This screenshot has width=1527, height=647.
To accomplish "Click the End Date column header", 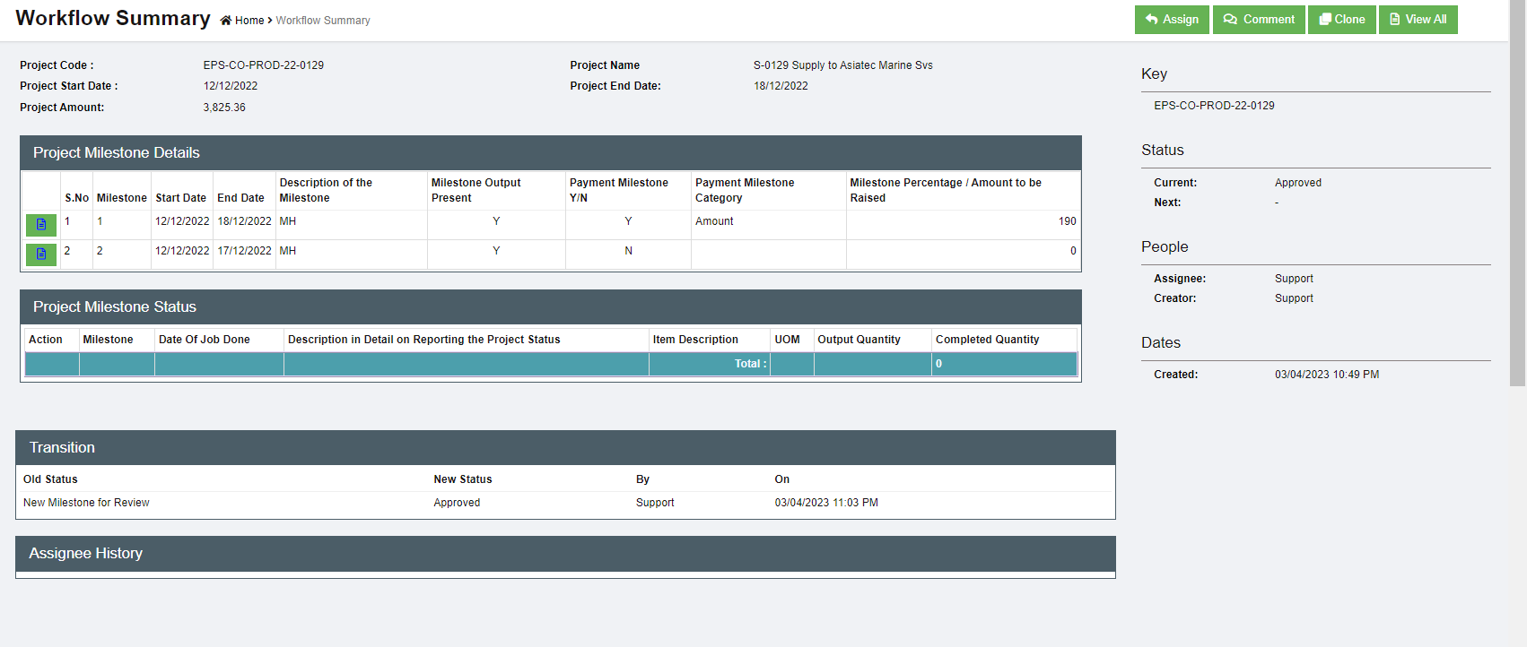I will (x=240, y=198).
